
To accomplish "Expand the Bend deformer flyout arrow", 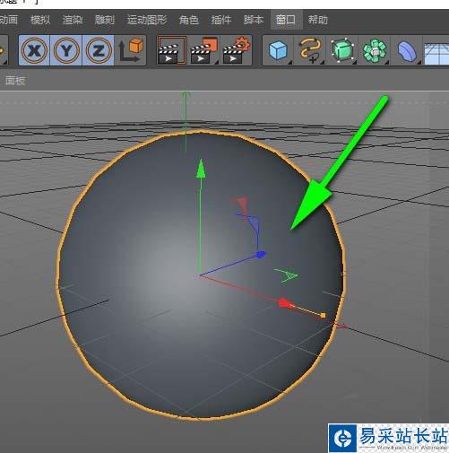I will coord(419,62).
